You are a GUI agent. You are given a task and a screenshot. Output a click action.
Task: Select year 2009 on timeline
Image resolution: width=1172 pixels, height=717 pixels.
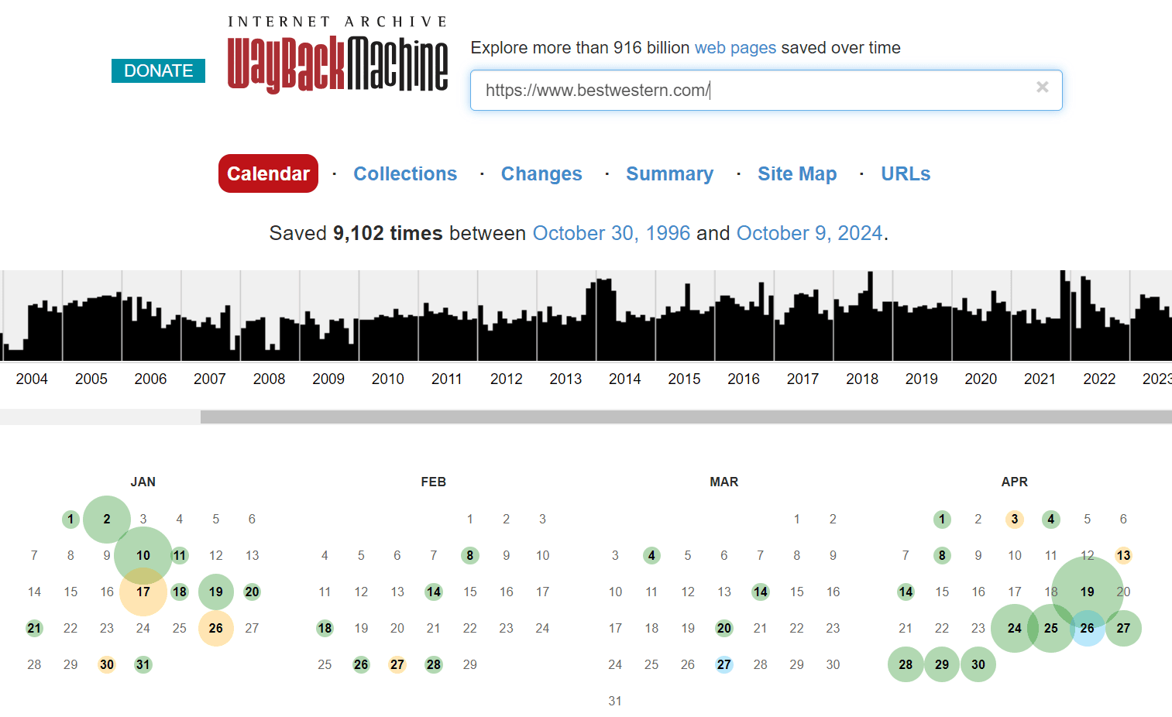(328, 379)
